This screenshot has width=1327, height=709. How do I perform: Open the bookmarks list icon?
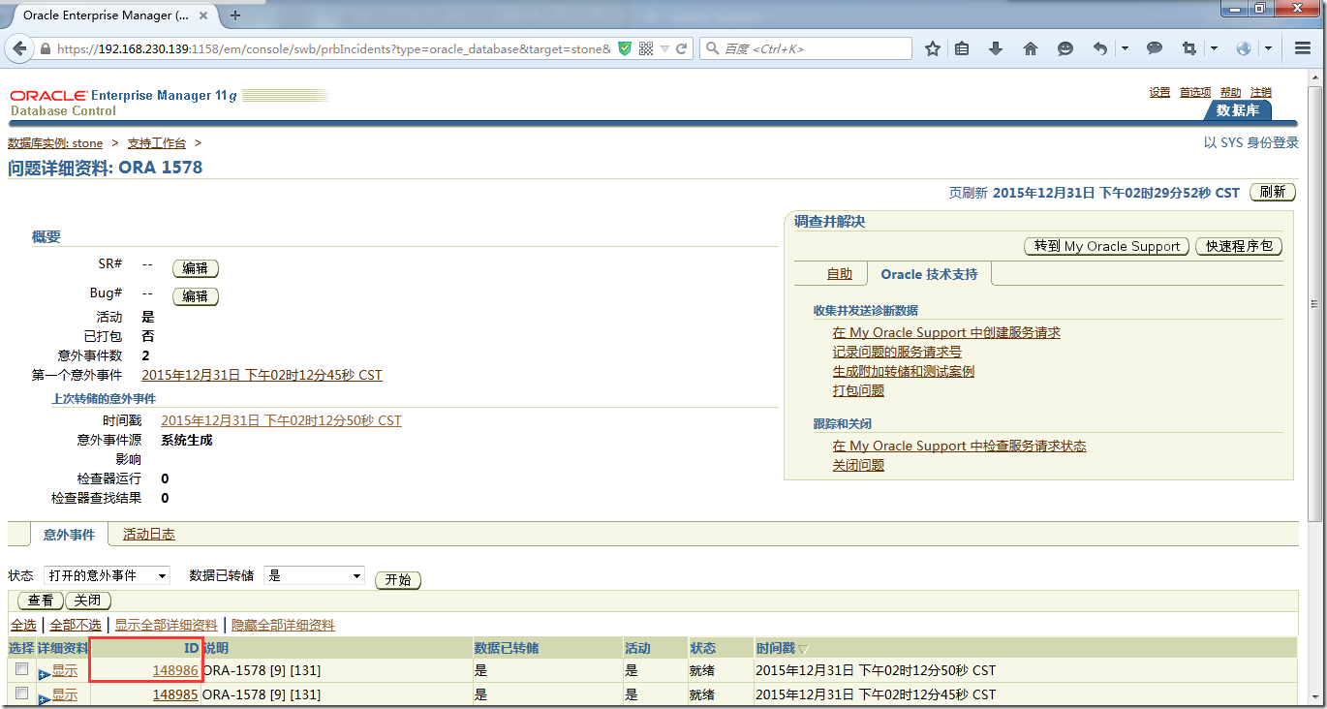[x=962, y=48]
